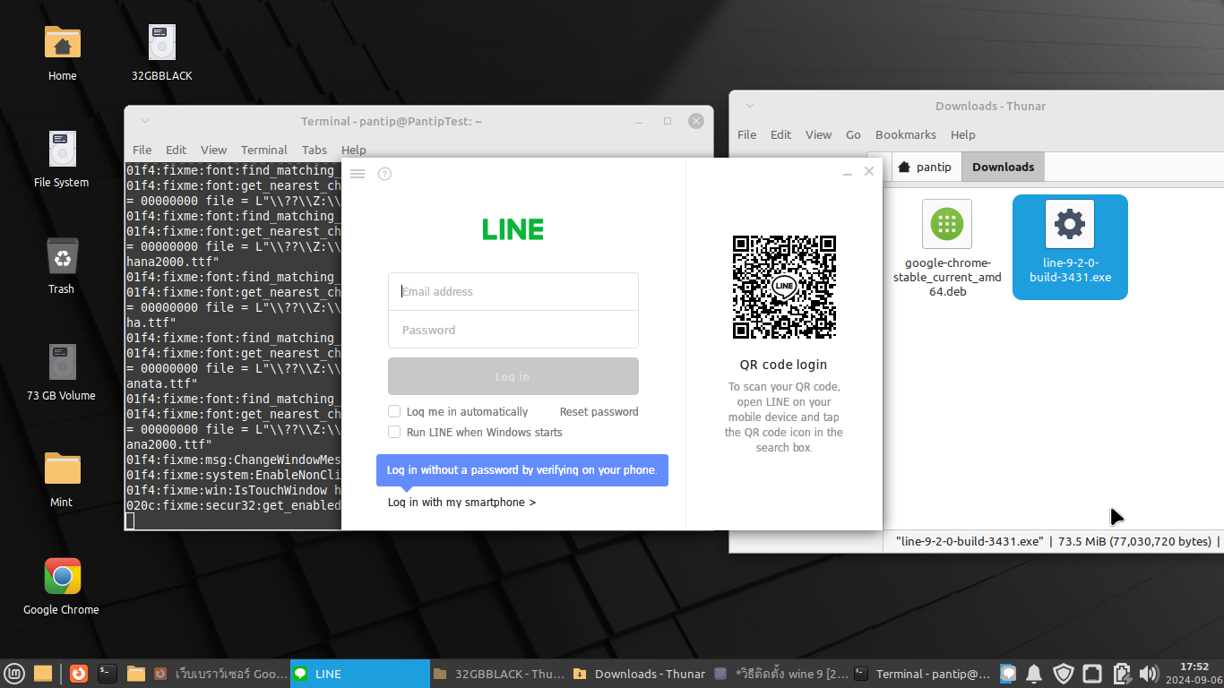Click the pantip home icon in Thunar's path bar
Image resolution: width=1224 pixels, height=688 pixels.
pyautogui.click(x=904, y=168)
